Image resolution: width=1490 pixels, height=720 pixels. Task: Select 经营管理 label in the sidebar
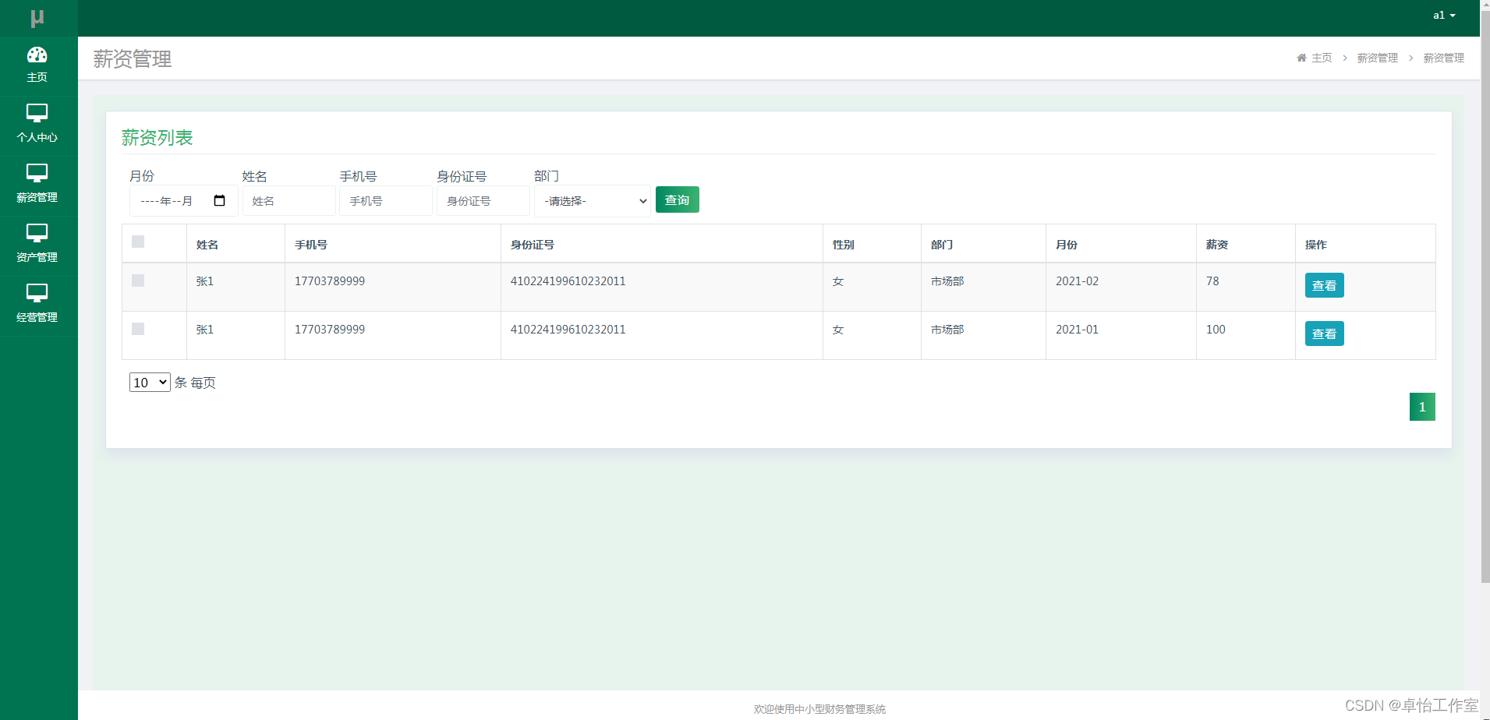[x=37, y=317]
